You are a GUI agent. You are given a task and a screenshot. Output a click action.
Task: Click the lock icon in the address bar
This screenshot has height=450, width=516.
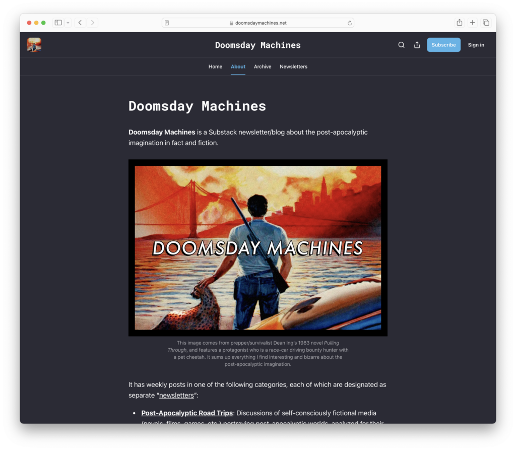click(231, 23)
